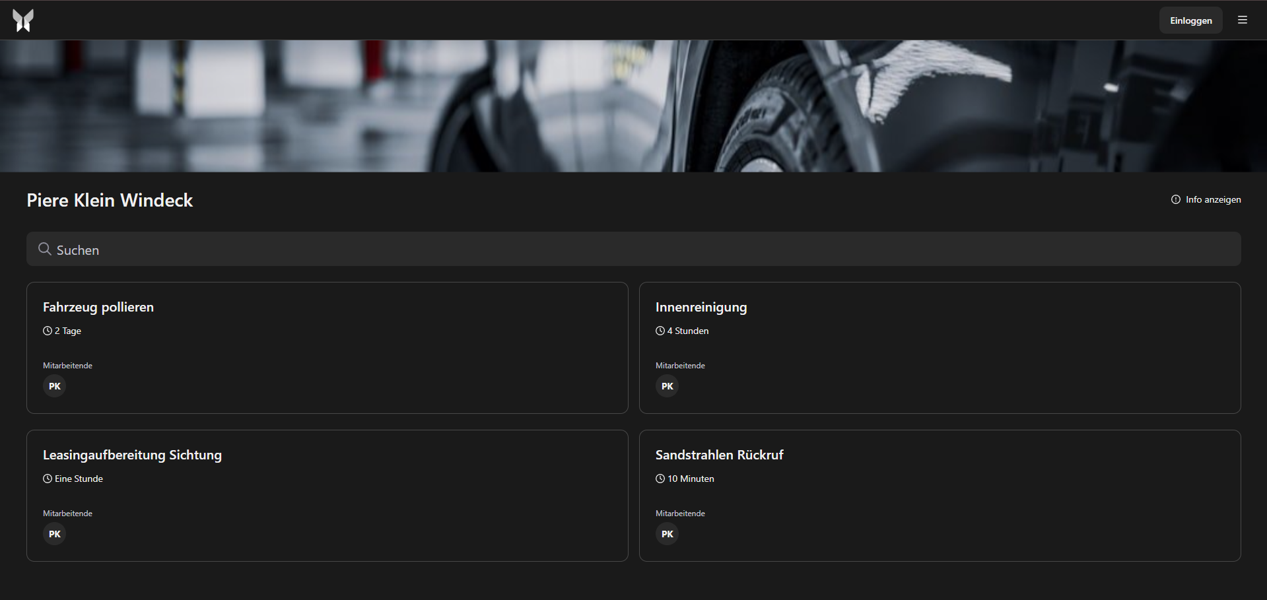Select the PK avatar under Fahrzeug pollieren
Image resolution: width=1267 pixels, height=600 pixels.
[55, 386]
